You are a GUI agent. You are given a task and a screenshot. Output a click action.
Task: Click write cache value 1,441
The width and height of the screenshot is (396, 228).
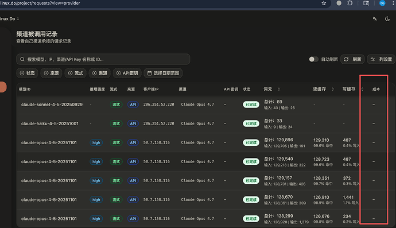click(348, 197)
